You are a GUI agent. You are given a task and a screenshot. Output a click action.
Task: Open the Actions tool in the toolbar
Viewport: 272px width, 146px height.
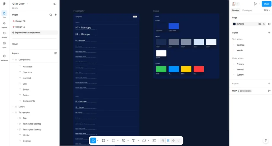154,140
